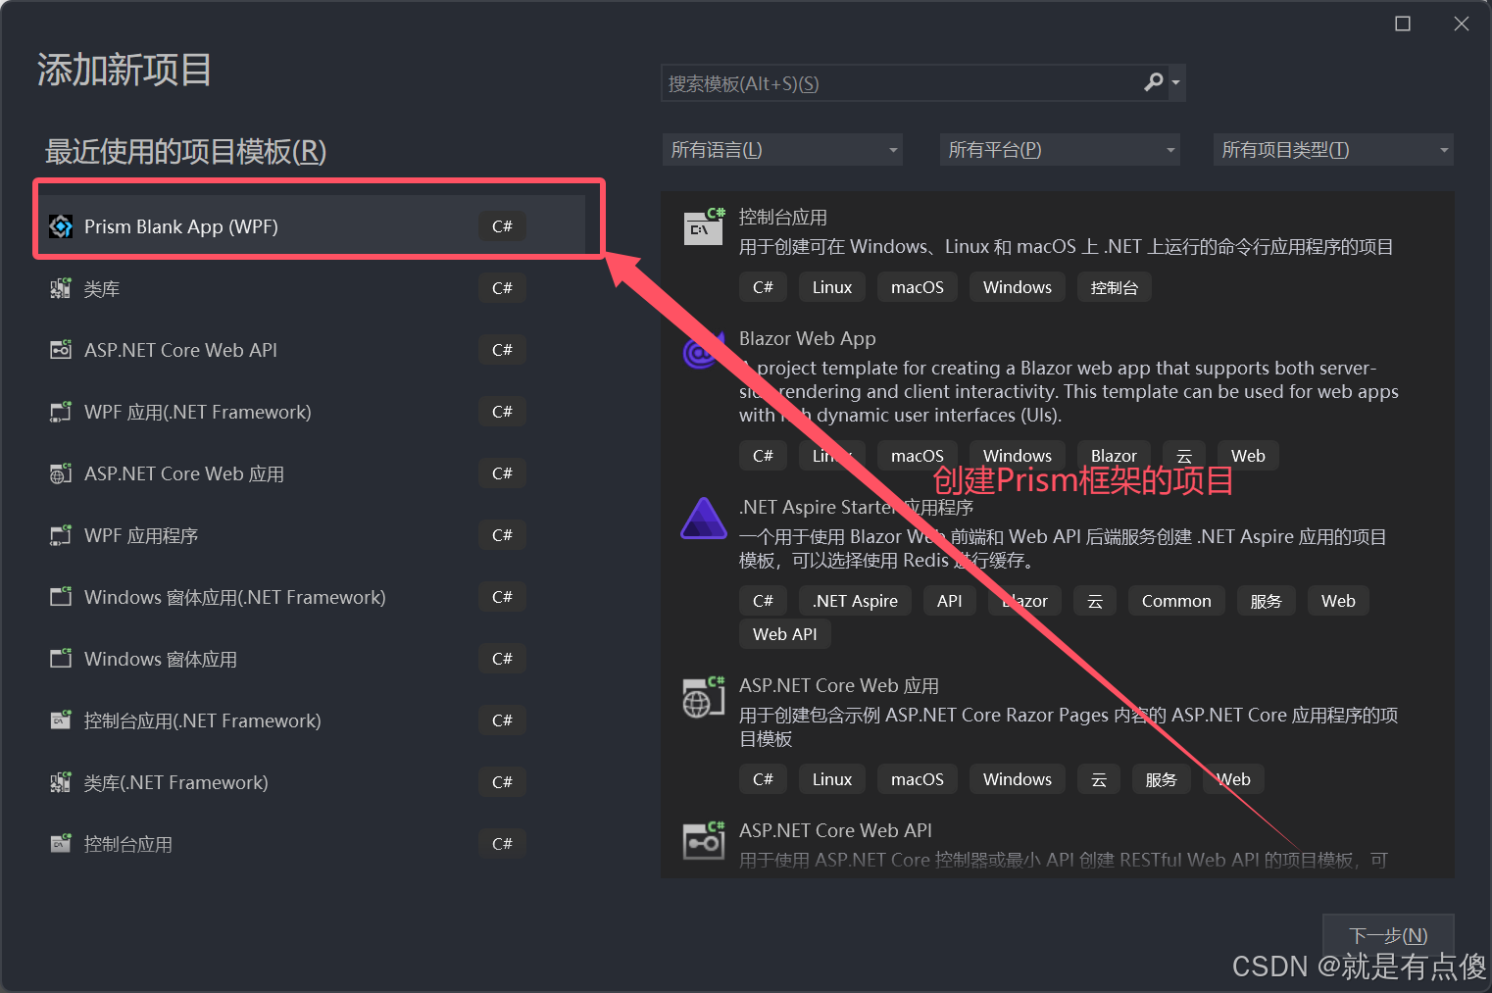Click the ASP.NET Core Web API icon in results
Viewport: 1492px width, 993px height.
tap(704, 840)
